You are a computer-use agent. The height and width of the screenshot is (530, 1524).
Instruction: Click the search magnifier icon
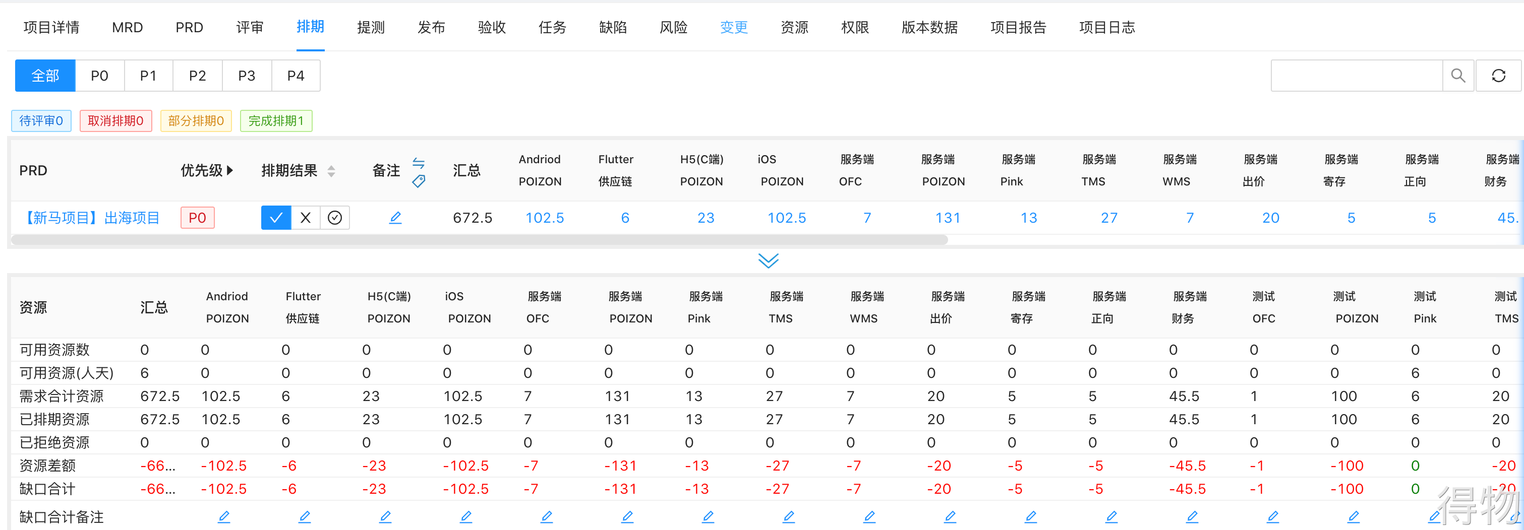coord(1458,76)
